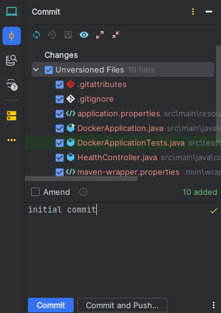Click the Changes heading
Screen dimensions: 221x313
pos(61,55)
